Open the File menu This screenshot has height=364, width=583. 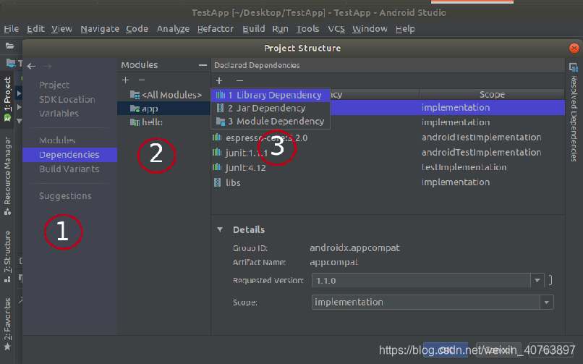point(11,29)
